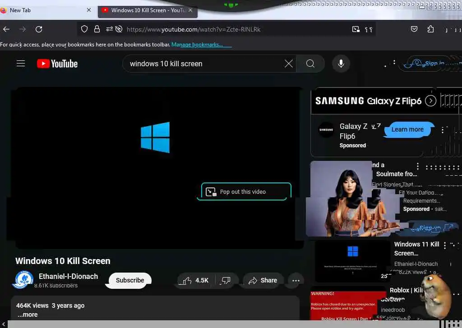462x328 pixels.
Task: Open options menu for the Windows 11 Kill Screen video
Action: coord(444,246)
